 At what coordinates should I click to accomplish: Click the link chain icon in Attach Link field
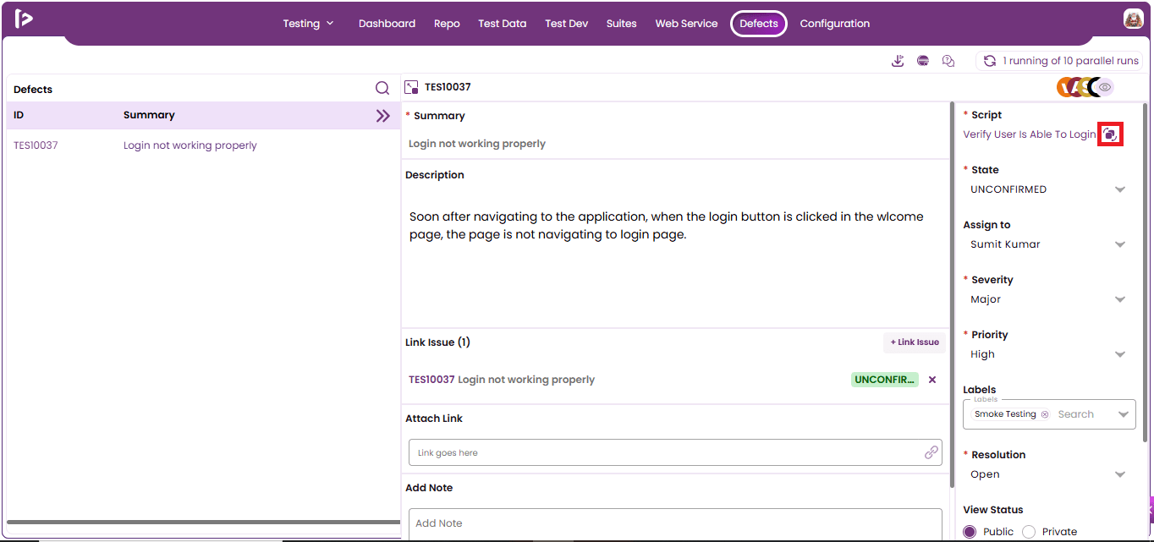tap(931, 452)
